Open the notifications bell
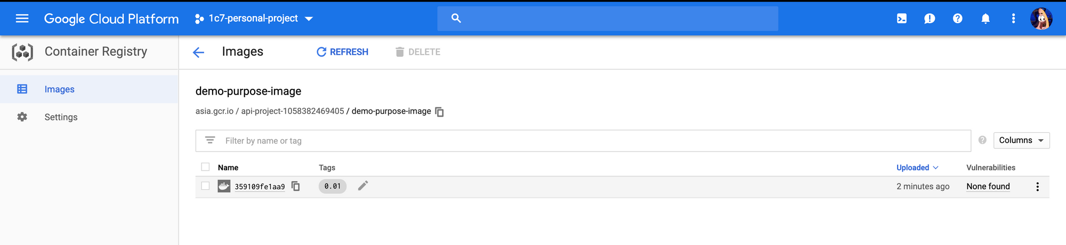Screen dimensions: 1066x245 click(986, 19)
